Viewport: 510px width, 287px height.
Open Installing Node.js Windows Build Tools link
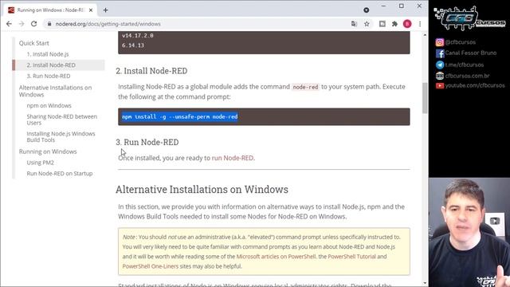[x=61, y=136]
